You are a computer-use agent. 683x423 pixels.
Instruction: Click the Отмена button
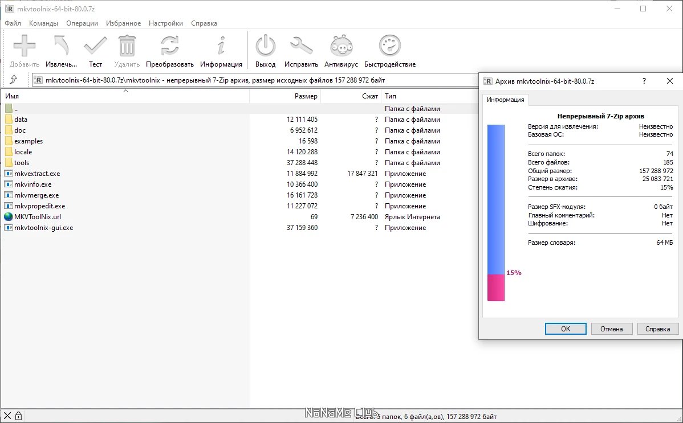612,328
